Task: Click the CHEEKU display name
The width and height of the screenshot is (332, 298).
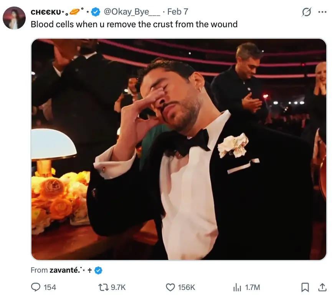Action: [x=45, y=12]
